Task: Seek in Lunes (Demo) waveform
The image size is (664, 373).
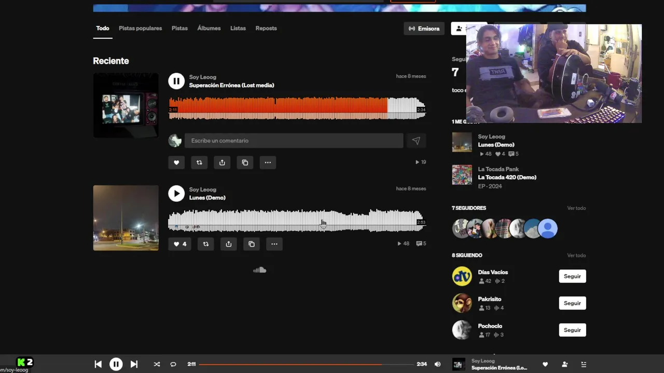Action: (297, 220)
